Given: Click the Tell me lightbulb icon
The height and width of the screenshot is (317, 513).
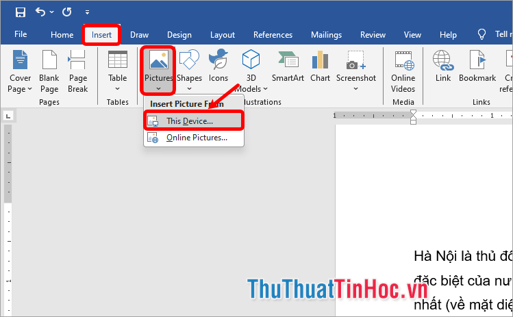Looking at the screenshot, I should (481, 34).
